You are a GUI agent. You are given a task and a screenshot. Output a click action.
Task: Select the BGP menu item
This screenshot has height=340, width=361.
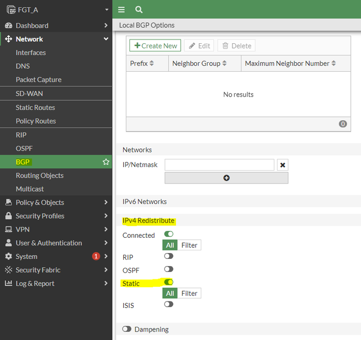56,162
